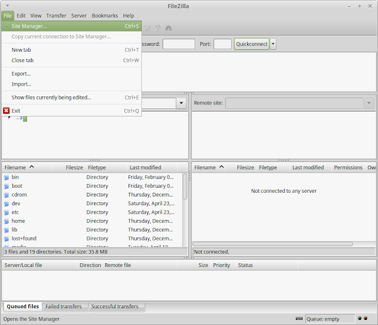Click the red X icon beside Exit
378x325 pixels.
(6, 111)
